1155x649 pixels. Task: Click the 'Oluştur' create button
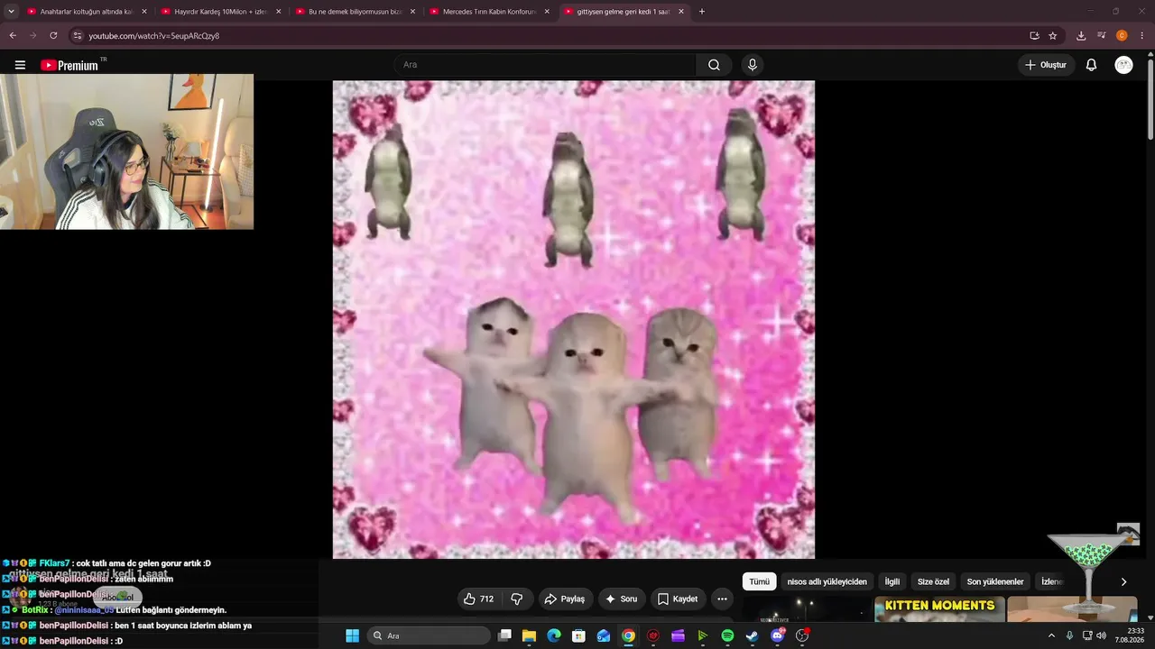(x=1046, y=65)
